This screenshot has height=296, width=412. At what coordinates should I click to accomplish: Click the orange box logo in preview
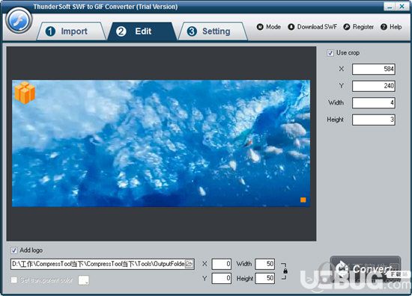pyautogui.click(x=25, y=93)
